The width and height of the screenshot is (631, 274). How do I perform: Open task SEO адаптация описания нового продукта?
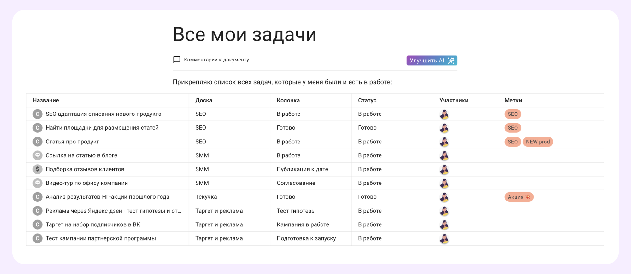[x=103, y=114]
